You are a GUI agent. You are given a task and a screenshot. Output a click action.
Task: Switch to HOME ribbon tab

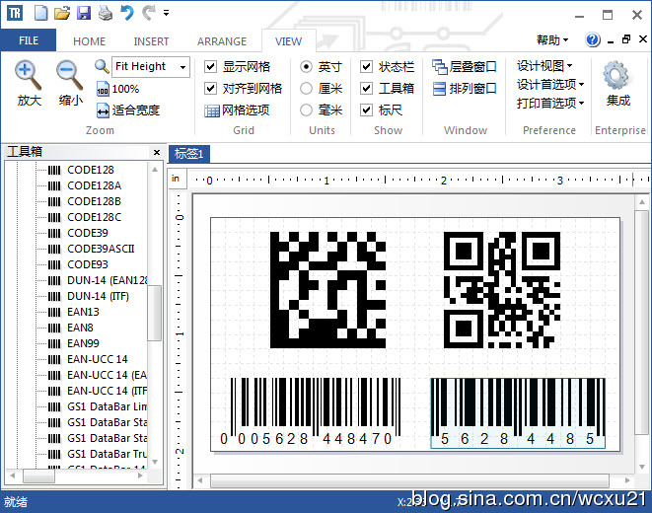[89, 41]
